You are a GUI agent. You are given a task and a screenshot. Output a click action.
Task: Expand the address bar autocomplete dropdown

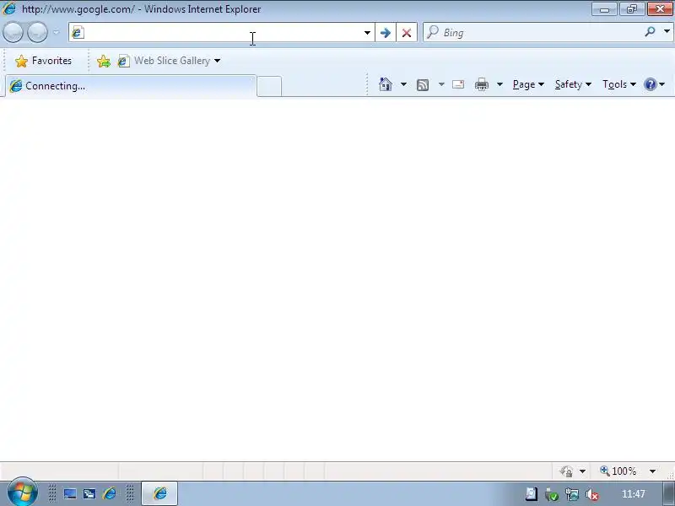367,33
